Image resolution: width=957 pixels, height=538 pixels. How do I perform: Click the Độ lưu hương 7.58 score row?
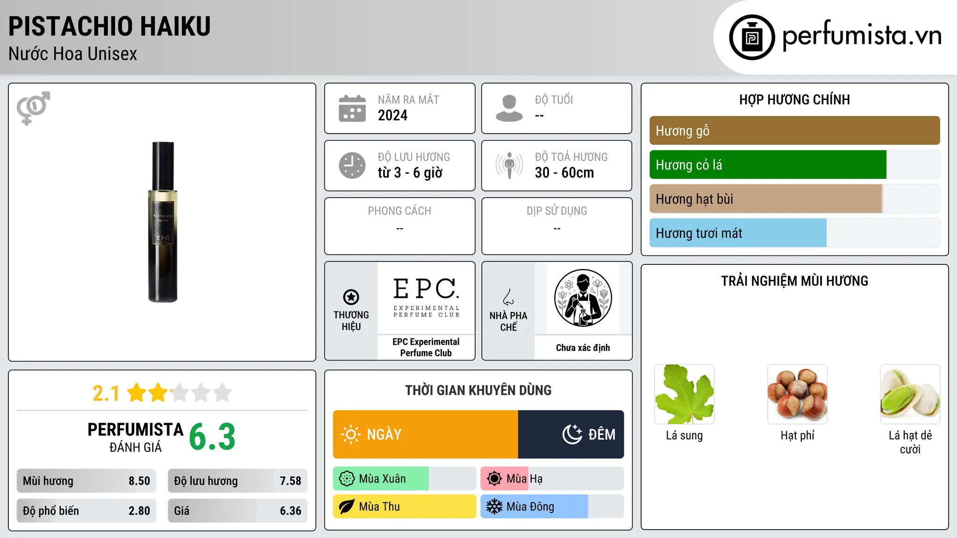237,481
